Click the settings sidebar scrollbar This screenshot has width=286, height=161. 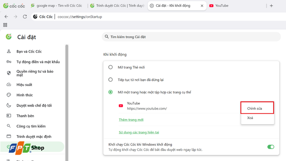(67, 102)
